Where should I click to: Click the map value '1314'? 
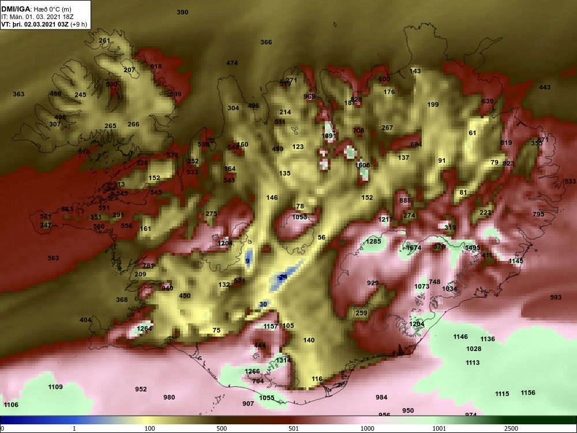(283, 360)
